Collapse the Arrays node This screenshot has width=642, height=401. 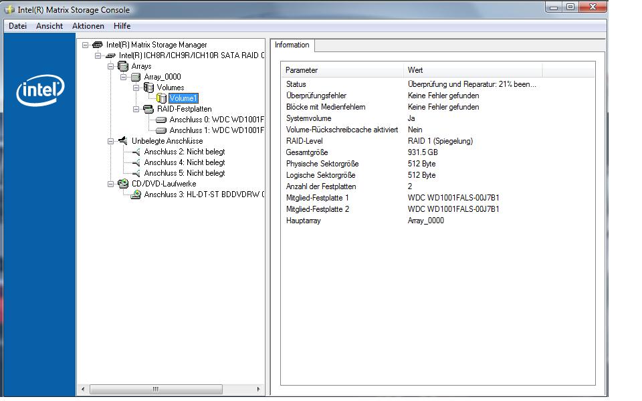(110, 66)
